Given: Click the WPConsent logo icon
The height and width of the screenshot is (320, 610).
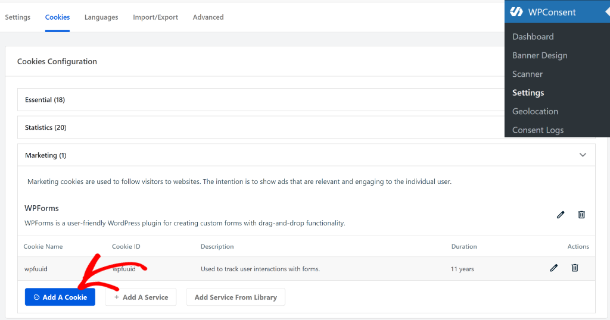Looking at the screenshot, I should pos(516,12).
